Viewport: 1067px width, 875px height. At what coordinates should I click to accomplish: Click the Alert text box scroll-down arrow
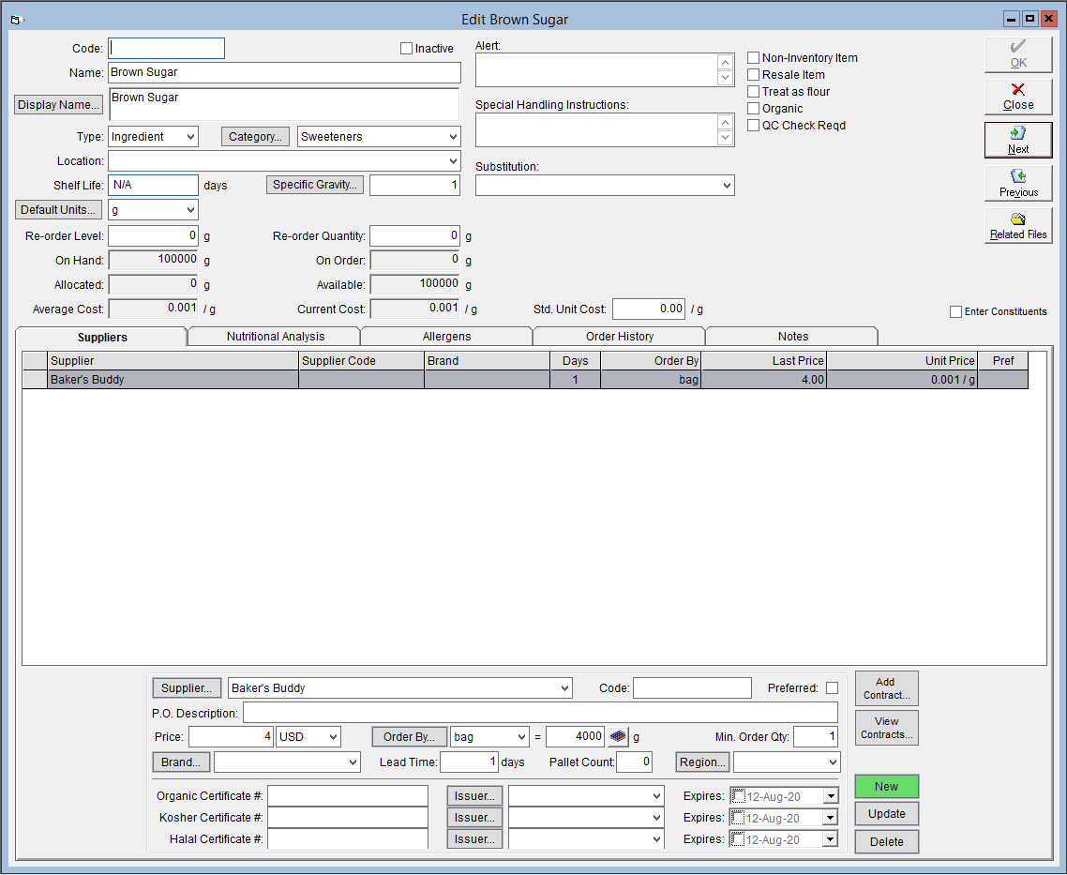click(726, 78)
